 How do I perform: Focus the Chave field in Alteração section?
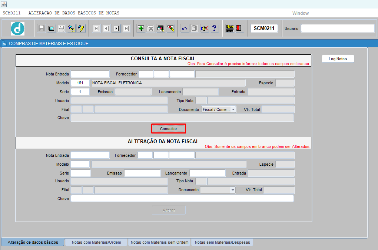tap(182, 199)
